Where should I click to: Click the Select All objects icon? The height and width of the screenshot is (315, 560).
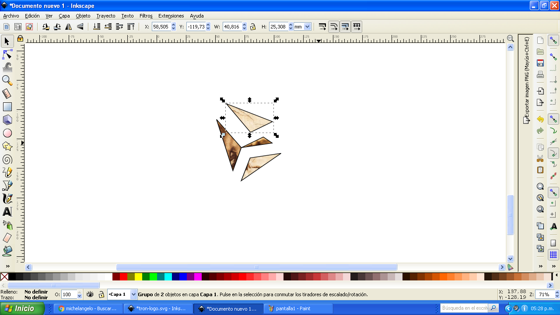tap(7, 27)
